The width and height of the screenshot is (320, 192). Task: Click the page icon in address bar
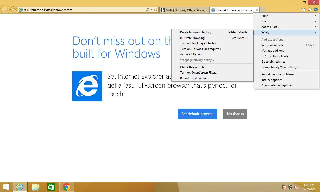click(x=21, y=10)
